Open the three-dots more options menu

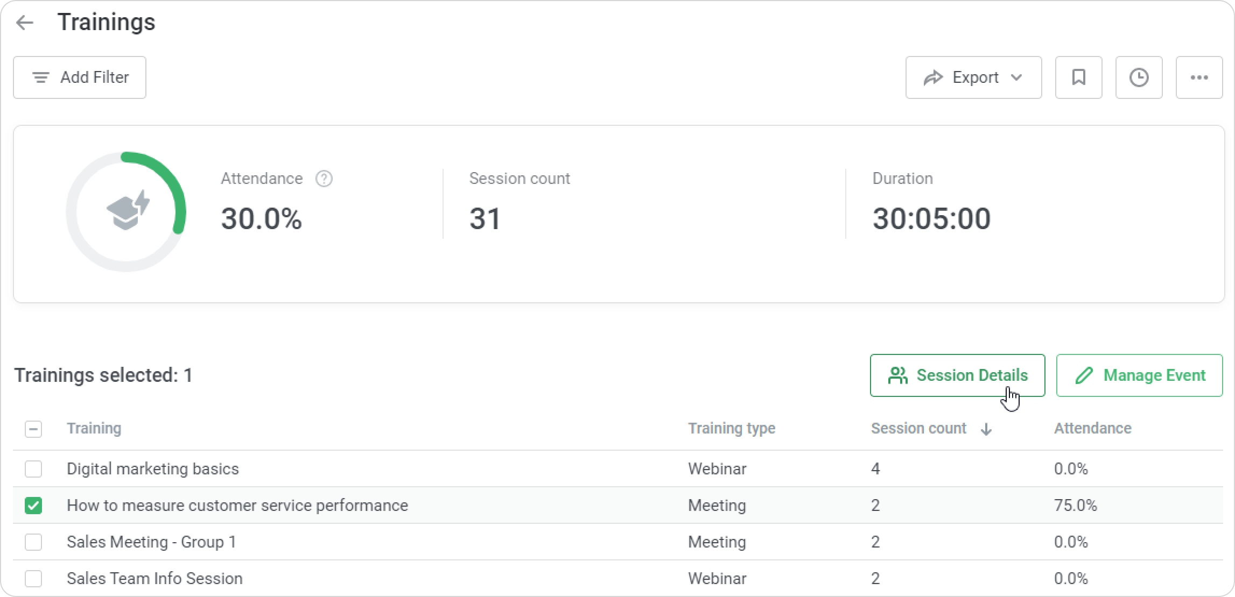tap(1199, 77)
